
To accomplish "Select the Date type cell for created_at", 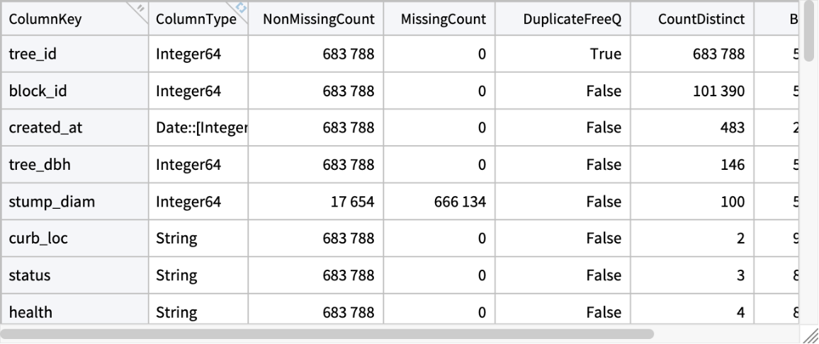I will pyautogui.click(x=200, y=127).
